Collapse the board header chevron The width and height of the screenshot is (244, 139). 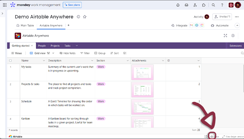click(237, 26)
